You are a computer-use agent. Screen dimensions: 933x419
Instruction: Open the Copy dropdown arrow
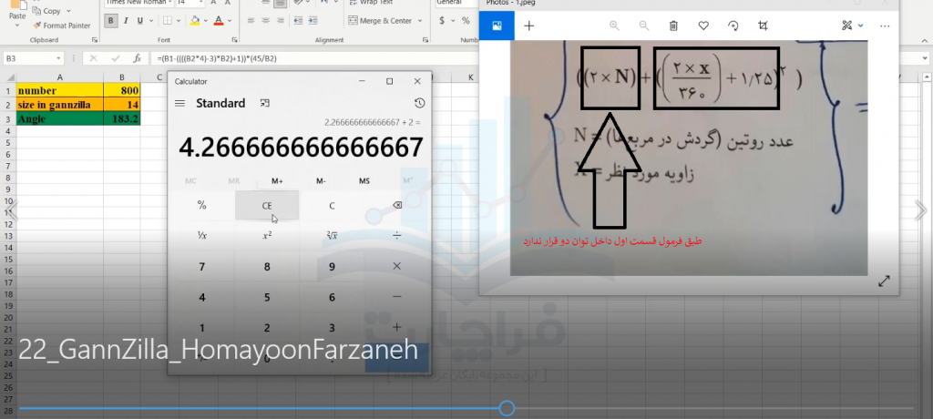[x=68, y=11]
